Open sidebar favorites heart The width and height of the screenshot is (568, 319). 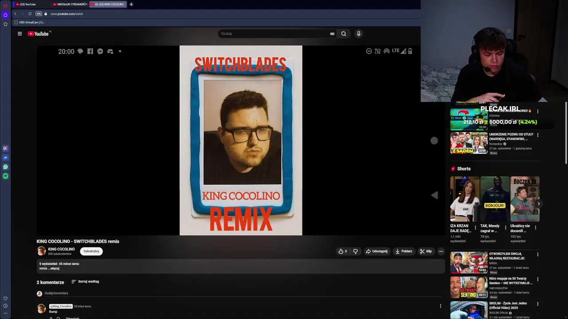pos(5,299)
